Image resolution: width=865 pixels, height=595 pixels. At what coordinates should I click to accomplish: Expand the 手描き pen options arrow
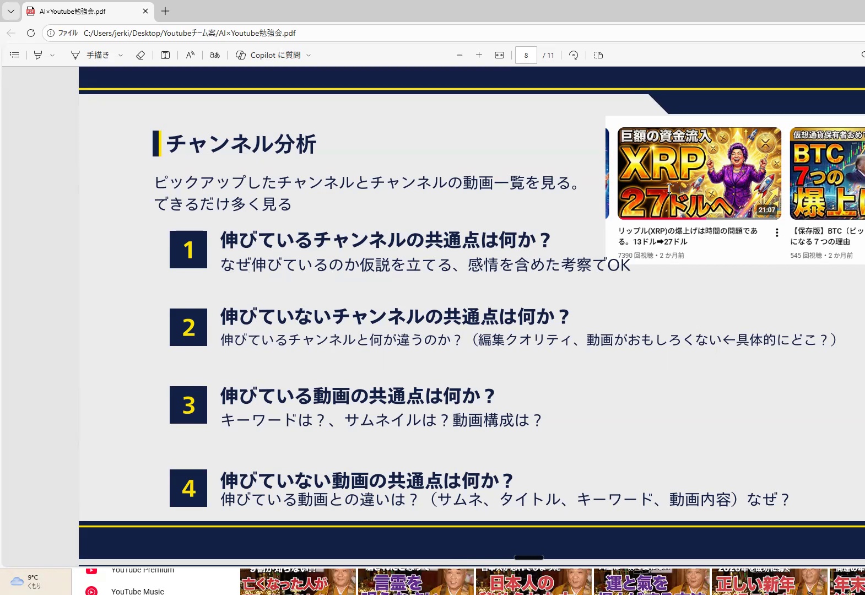(x=121, y=55)
